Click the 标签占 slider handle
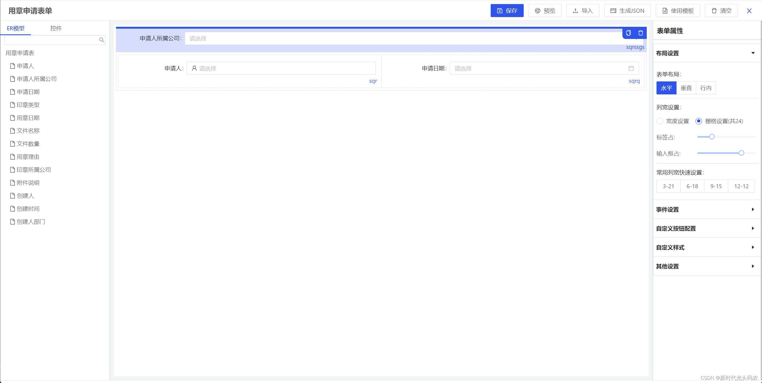This screenshot has width=762, height=383. (712, 137)
